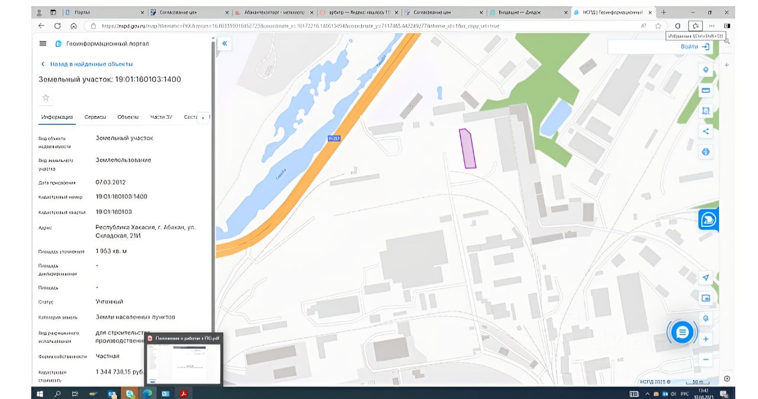Click the 'Назад в найденные объекты' back link
Viewport: 758px width, 399px height.
click(x=87, y=64)
